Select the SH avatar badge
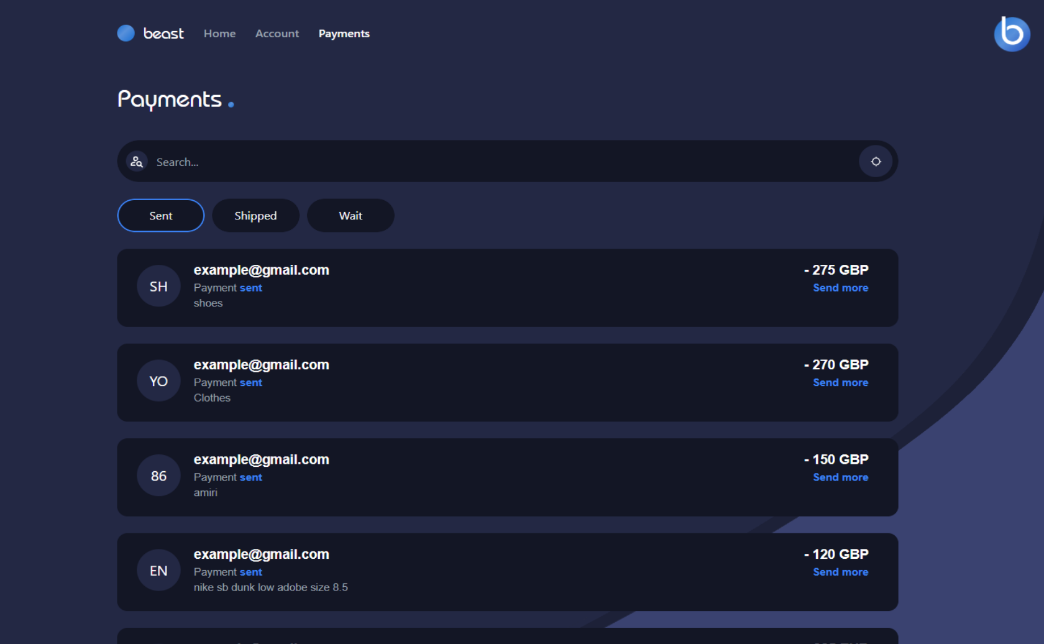Viewport: 1044px width, 644px height. tap(158, 287)
